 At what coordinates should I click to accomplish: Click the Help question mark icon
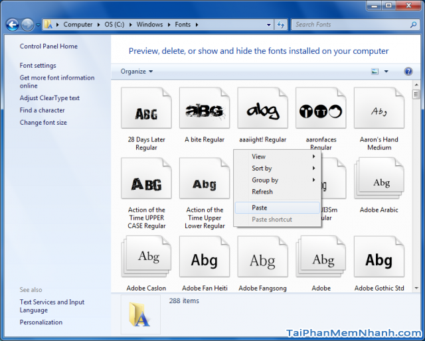[x=408, y=72]
